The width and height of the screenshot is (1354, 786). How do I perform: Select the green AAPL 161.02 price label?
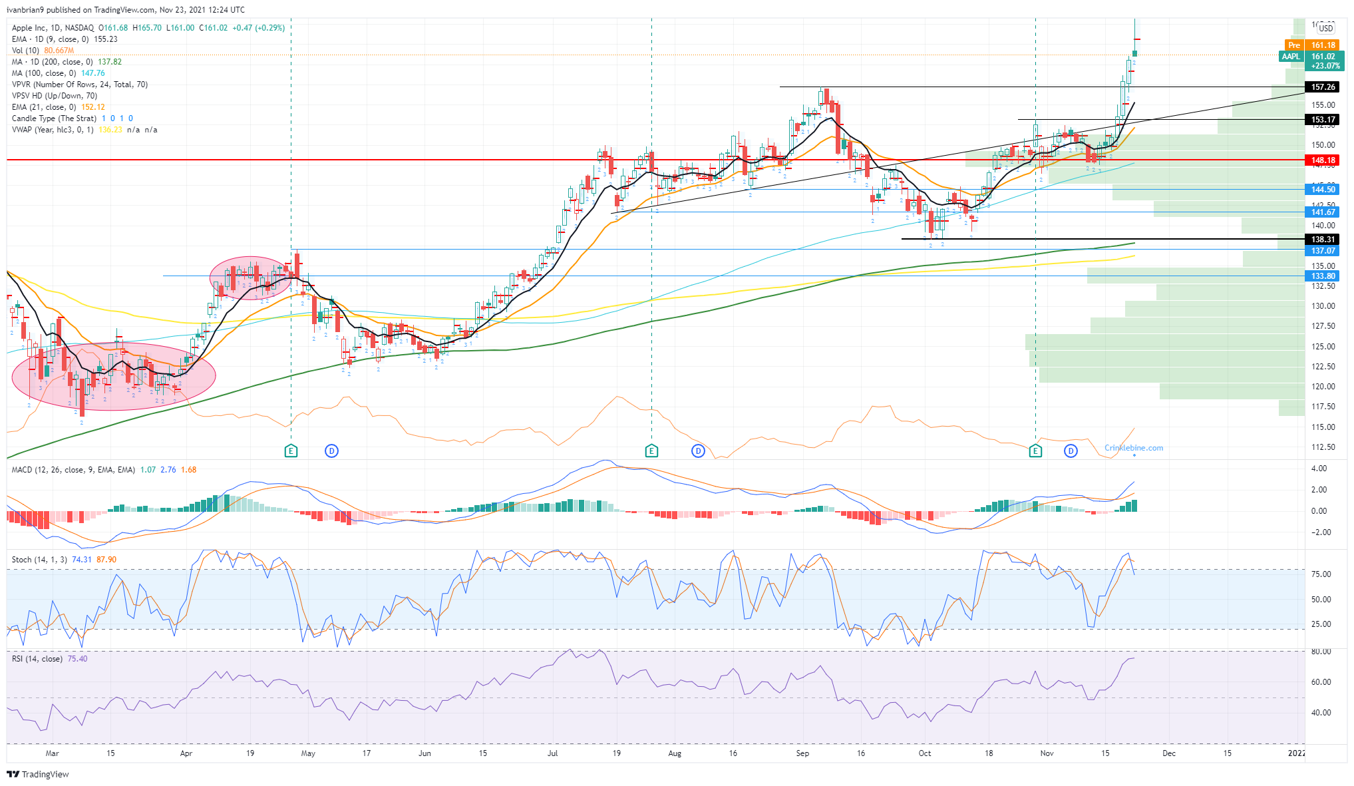[1312, 61]
